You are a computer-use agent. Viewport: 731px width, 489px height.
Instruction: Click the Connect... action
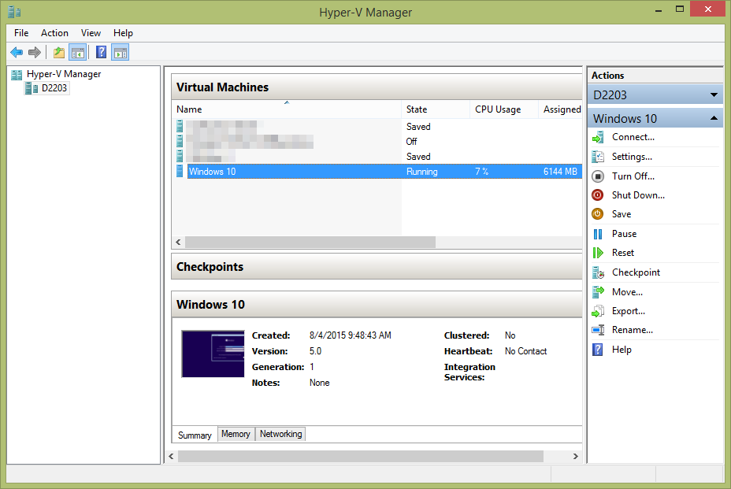[x=633, y=137]
